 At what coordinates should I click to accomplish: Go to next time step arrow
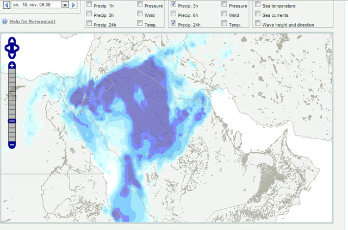point(73,5)
